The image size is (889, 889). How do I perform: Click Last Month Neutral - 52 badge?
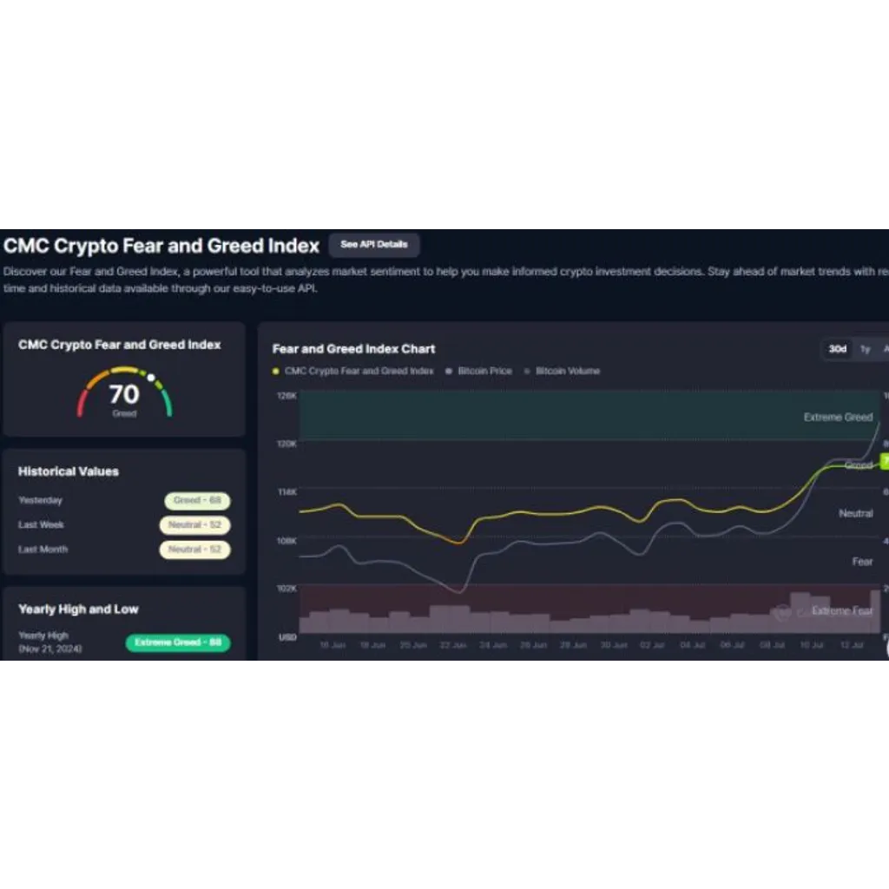[x=194, y=550]
